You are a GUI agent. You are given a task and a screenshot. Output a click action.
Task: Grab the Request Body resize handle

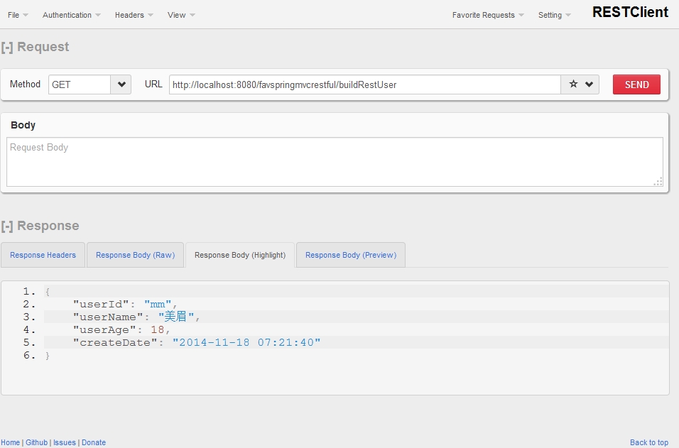658,182
